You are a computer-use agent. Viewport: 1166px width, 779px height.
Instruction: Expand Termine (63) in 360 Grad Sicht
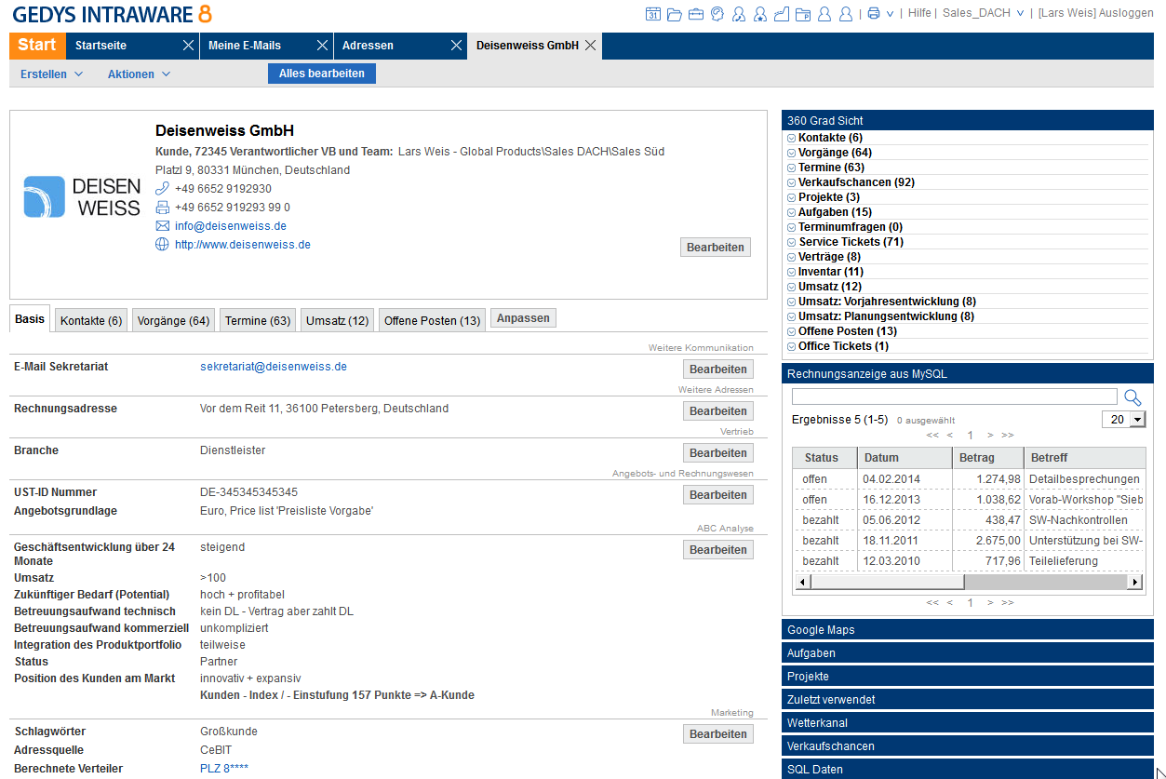(792, 168)
